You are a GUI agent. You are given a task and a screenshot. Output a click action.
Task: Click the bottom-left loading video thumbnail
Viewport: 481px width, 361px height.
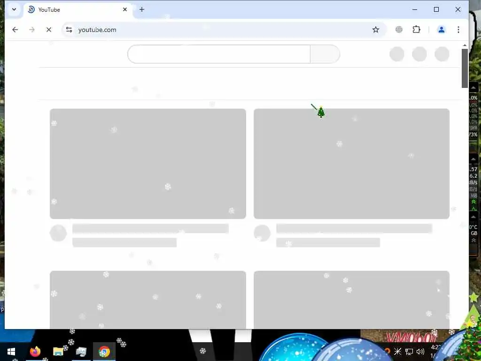148,299
